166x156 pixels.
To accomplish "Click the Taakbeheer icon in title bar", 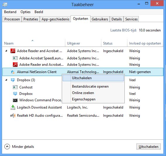I will pos(5,5).
